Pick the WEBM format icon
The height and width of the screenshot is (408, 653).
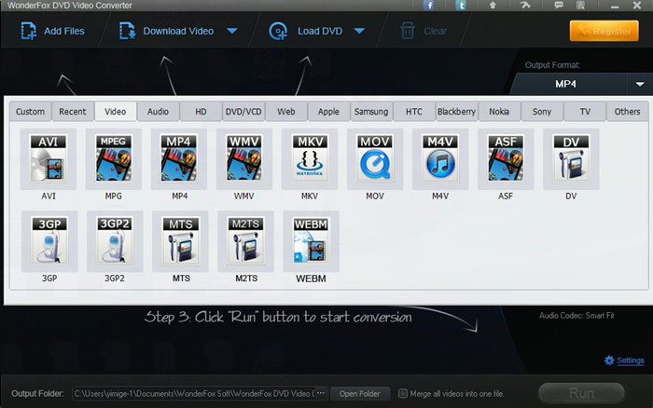(311, 241)
